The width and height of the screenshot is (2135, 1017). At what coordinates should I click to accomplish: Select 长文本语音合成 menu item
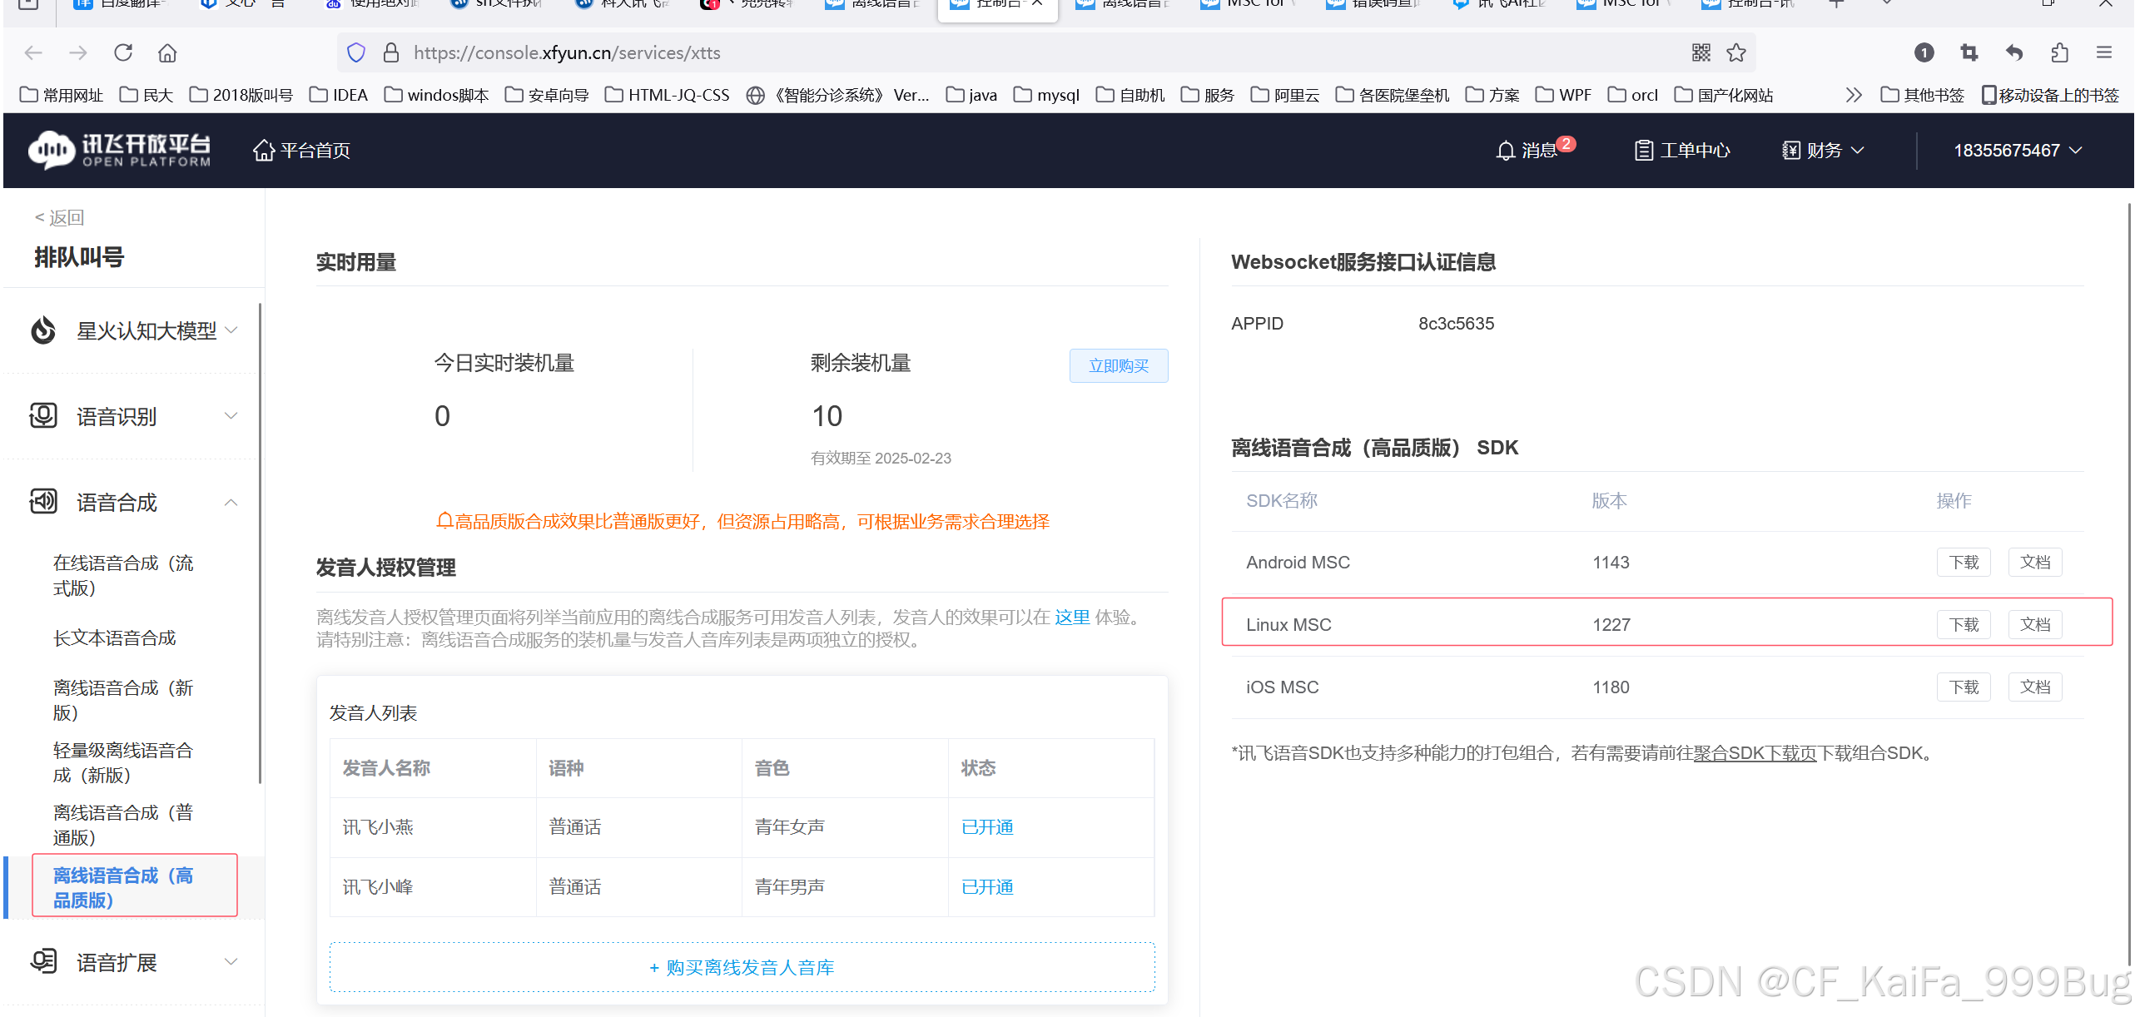(x=115, y=638)
